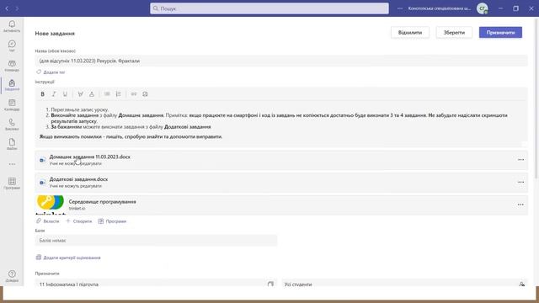Open the Chat section
Image resolution: width=539 pixels, height=303 pixels.
tap(12, 45)
